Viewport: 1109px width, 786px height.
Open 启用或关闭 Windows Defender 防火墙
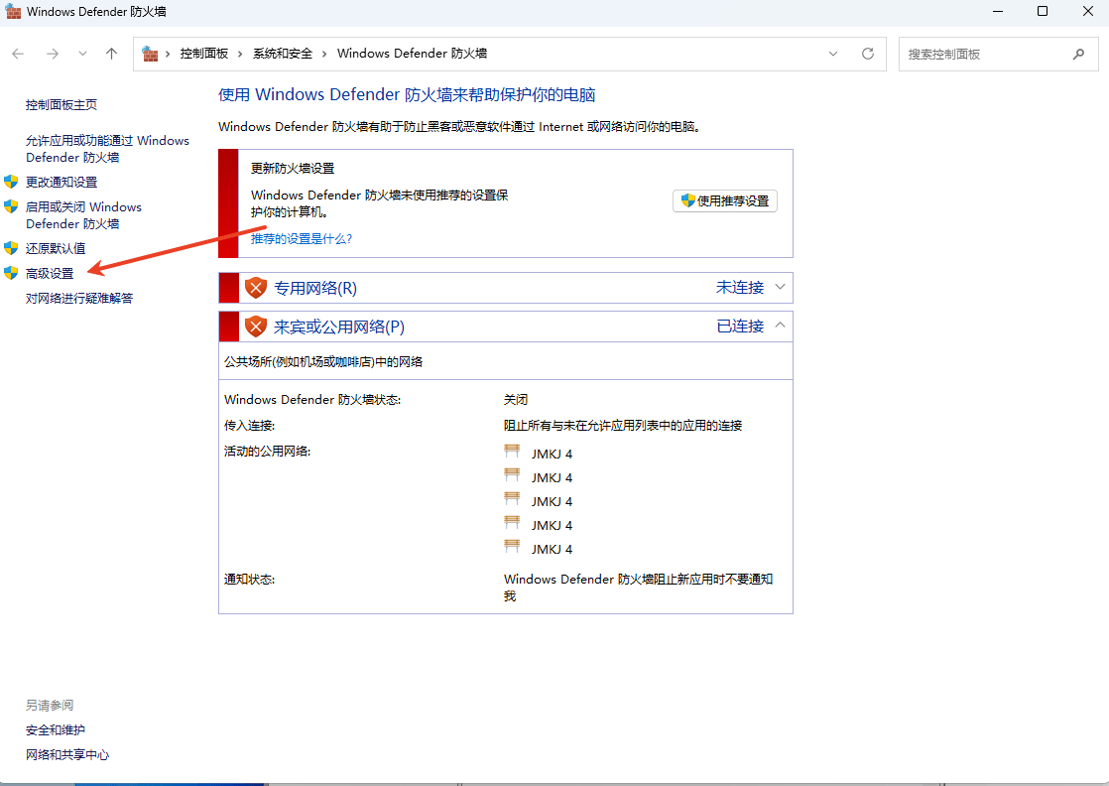[83, 215]
